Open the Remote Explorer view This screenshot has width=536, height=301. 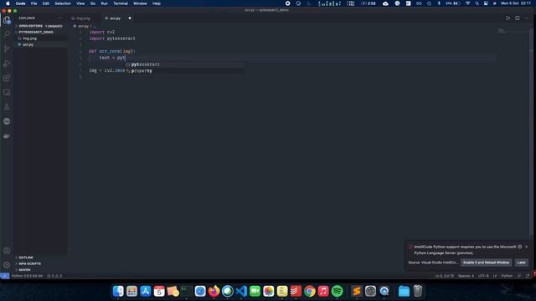tap(7, 93)
